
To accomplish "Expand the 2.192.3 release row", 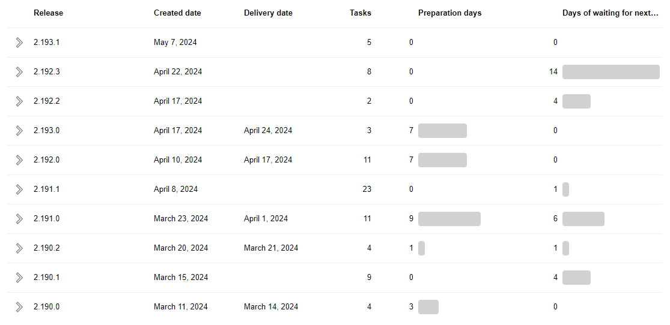I will 19,72.
